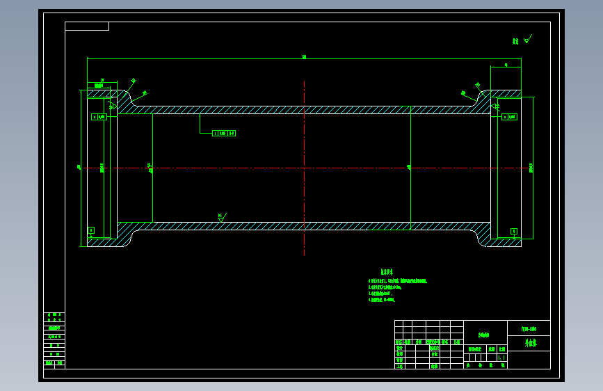The image size is (603, 391).
Task: Select the first line of the technical notes
Action: coord(397,281)
